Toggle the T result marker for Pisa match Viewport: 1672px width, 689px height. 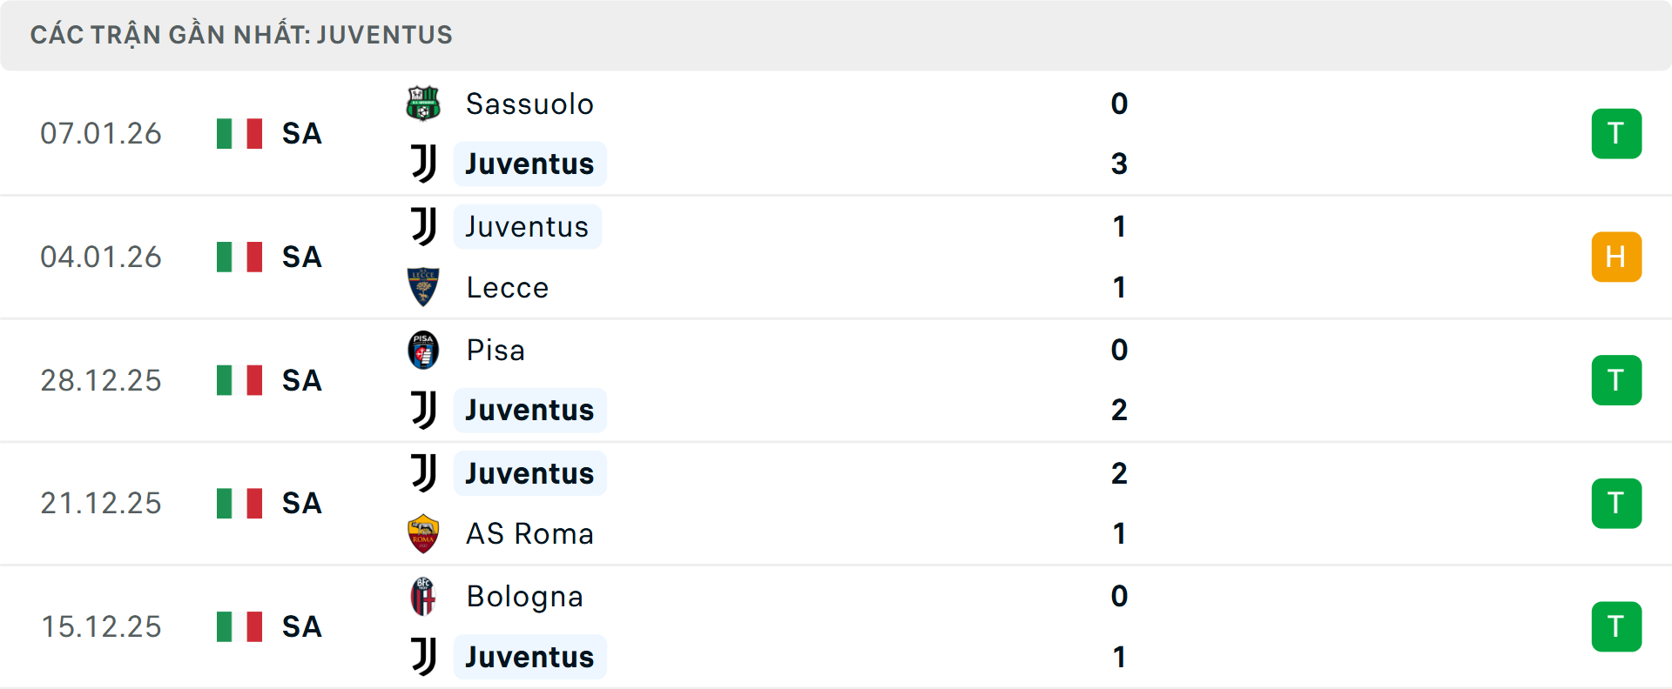click(1616, 380)
